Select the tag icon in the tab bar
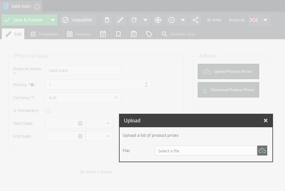The height and width of the screenshot is (191, 285). coord(149,34)
